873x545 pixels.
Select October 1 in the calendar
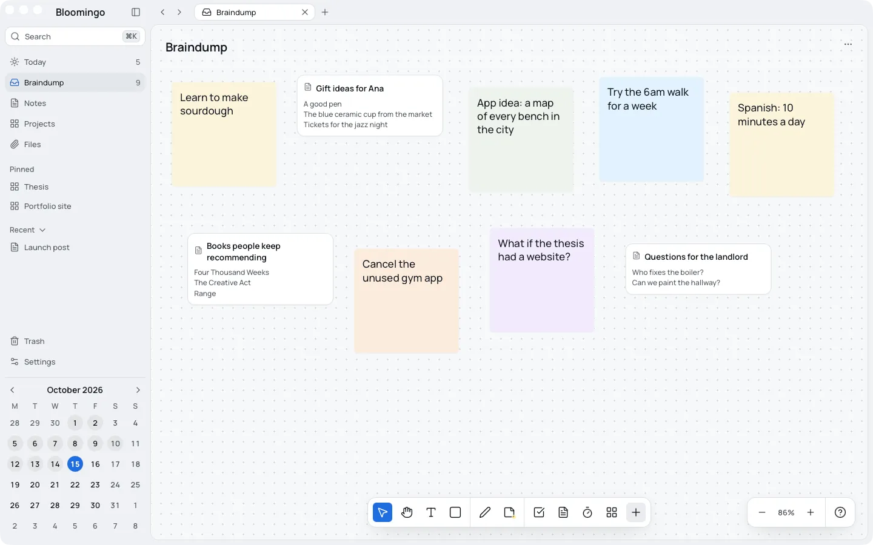(x=75, y=423)
